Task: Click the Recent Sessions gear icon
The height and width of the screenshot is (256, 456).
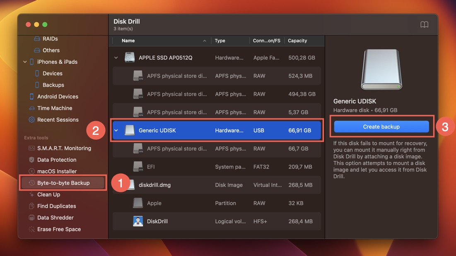Action: [32, 120]
